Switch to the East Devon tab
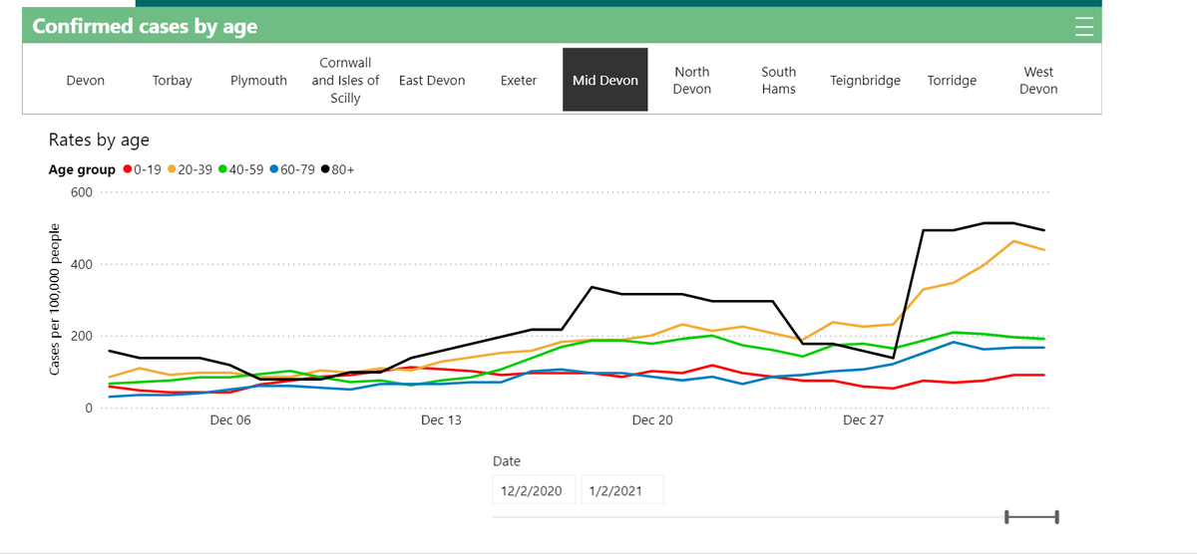This screenshot has height=554, width=1197. pyautogui.click(x=432, y=81)
